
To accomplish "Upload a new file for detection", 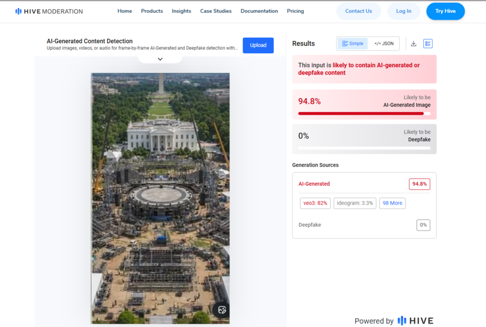I will pos(258,45).
